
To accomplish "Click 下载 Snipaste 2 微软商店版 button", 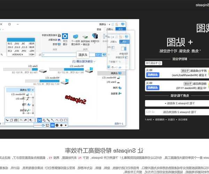I will (x=177, y=112).
